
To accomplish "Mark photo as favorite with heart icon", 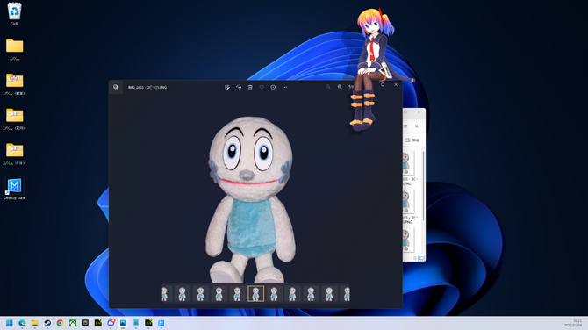I will coord(262,87).
